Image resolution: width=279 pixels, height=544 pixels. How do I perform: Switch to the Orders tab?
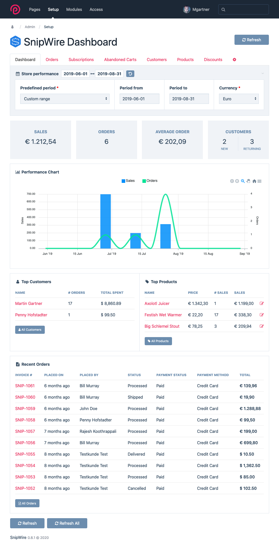[52, 60]
